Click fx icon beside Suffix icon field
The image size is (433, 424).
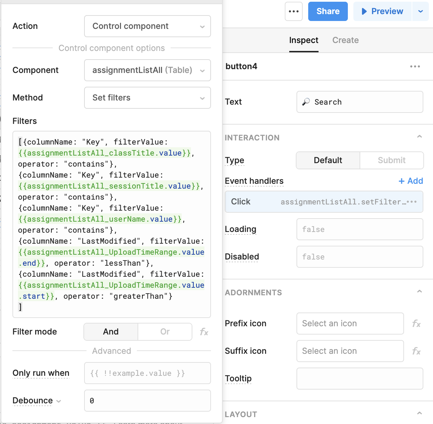(416, 351)
